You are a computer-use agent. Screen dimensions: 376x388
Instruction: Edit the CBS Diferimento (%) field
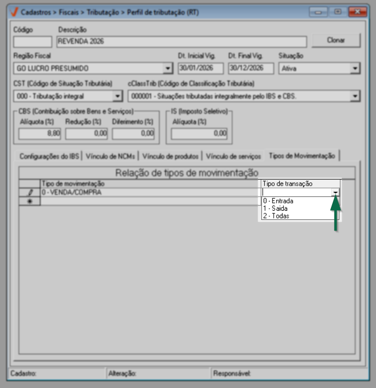pyautogui.click(x=133, y=134)
